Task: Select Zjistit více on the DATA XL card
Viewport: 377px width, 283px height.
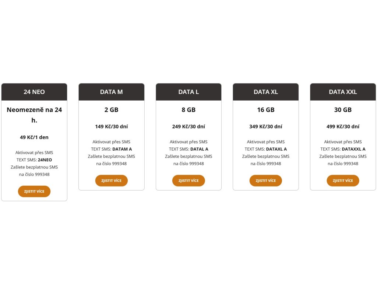Action: 265,181
